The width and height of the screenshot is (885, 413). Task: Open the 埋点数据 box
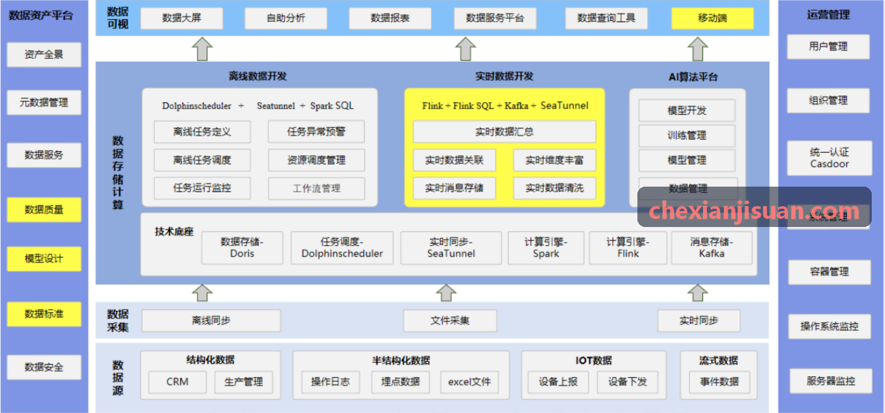[x=400, y=382]
